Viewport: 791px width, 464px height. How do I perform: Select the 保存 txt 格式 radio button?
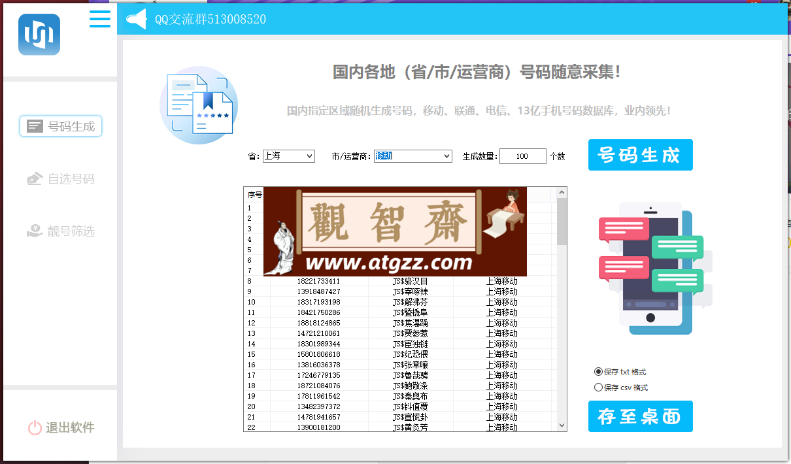(598, 371)
